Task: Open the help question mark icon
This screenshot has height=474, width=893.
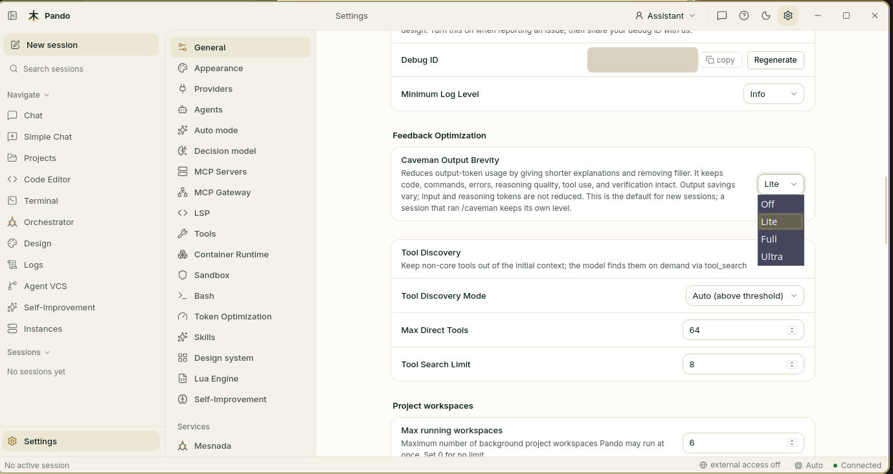Action: (744, 16)
